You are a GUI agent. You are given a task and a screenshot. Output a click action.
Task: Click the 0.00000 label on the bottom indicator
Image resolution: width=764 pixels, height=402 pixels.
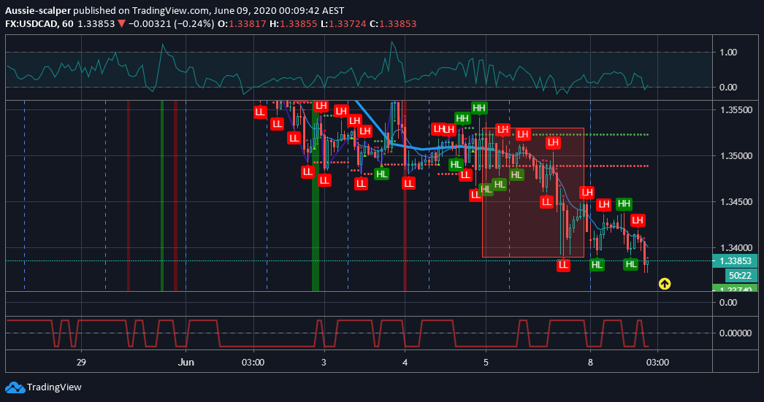(x=736, y=333)
